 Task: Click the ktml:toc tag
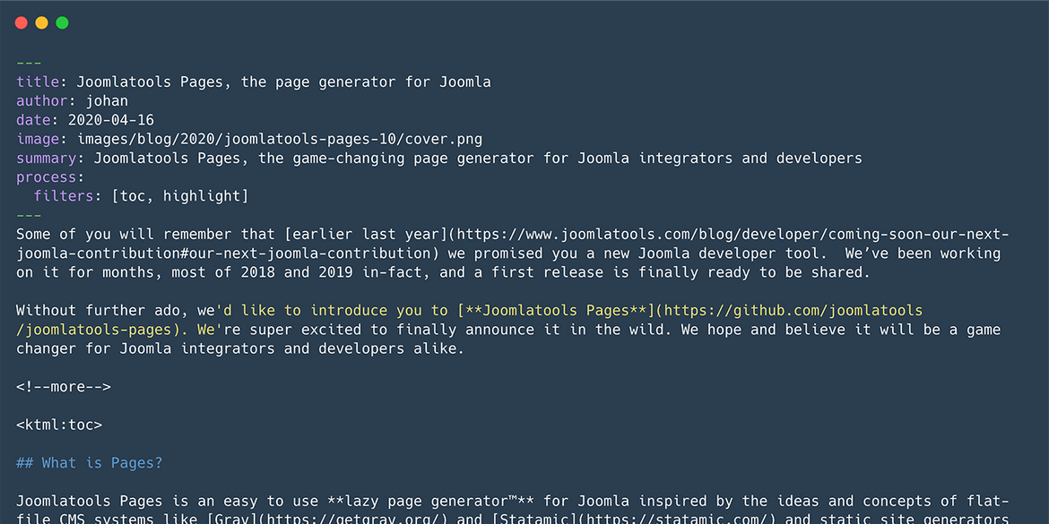coord(59,425)
